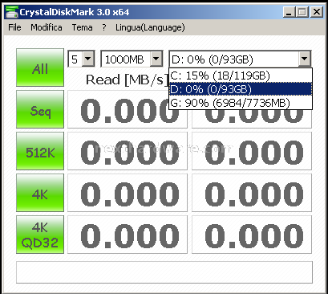This screenshot has height=294, width=328.
Task: Open the ? help menu
Action: [104, 27]
